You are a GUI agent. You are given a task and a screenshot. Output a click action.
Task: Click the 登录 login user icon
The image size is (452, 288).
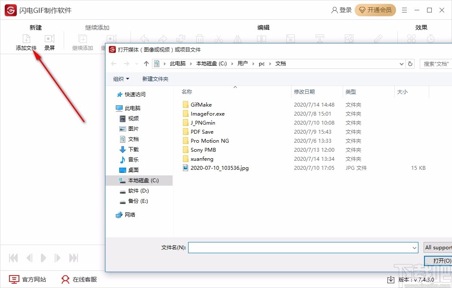[x=334, y=10]
